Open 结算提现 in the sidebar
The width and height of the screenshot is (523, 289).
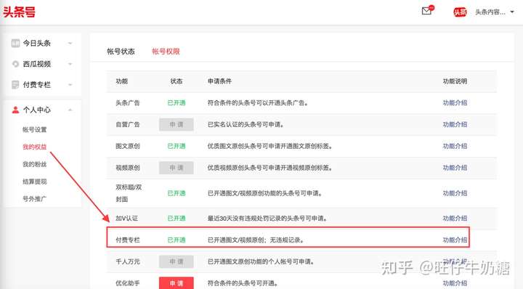[35, 182]
